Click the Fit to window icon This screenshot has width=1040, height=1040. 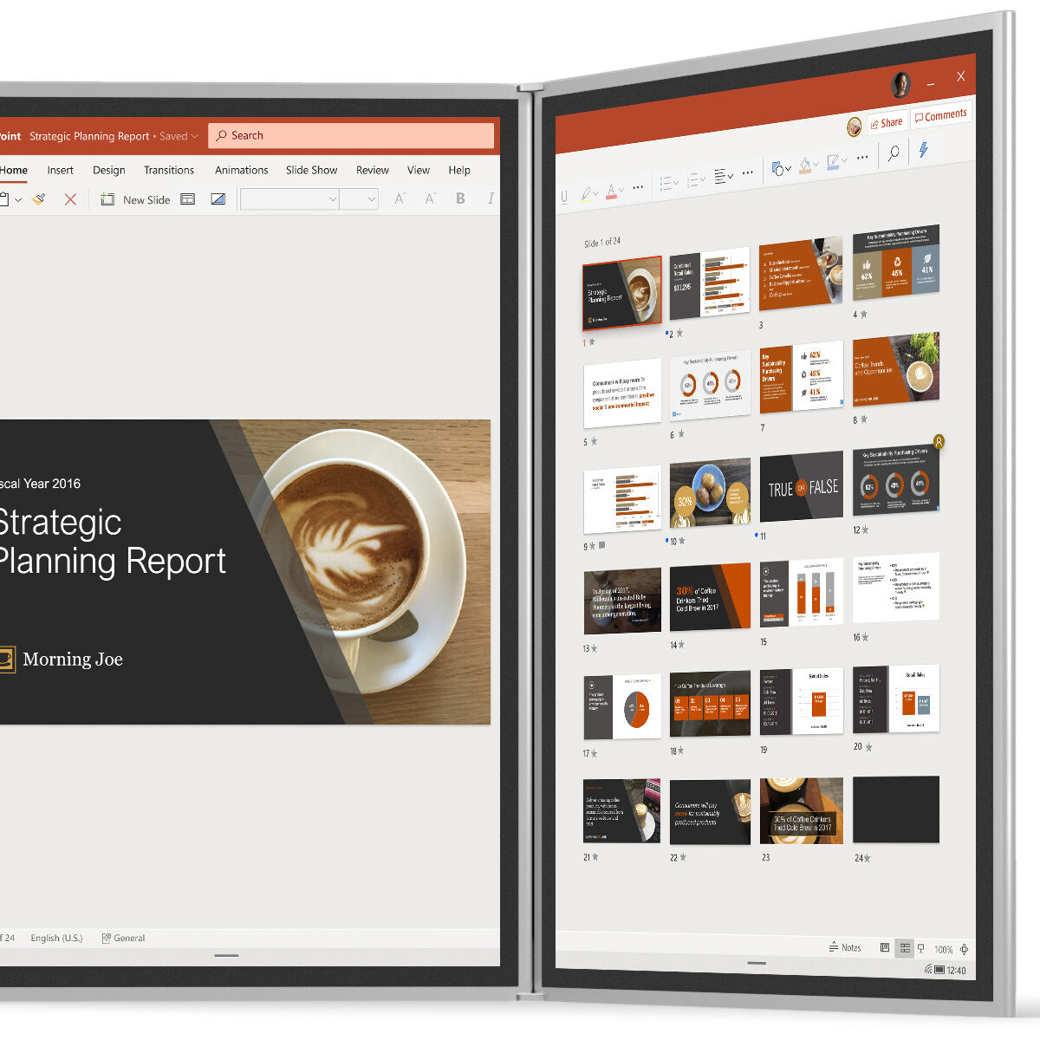964,949
